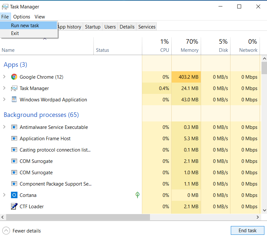Viewport: 267px width, 239px height.
Task: Click Cortana's 0 MB memory cell
Action: [186, 195]
